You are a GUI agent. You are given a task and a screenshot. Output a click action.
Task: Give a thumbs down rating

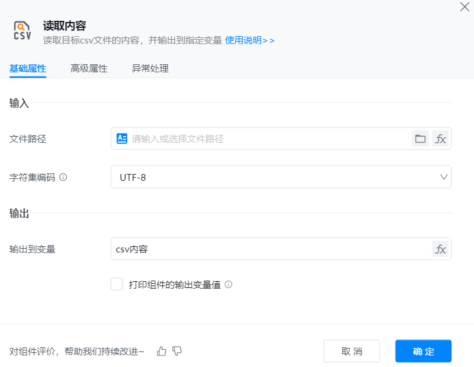pyautogui.click(x=177, y=351)
